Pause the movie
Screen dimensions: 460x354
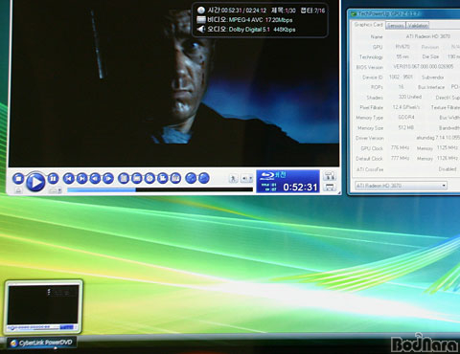(53, 178)
